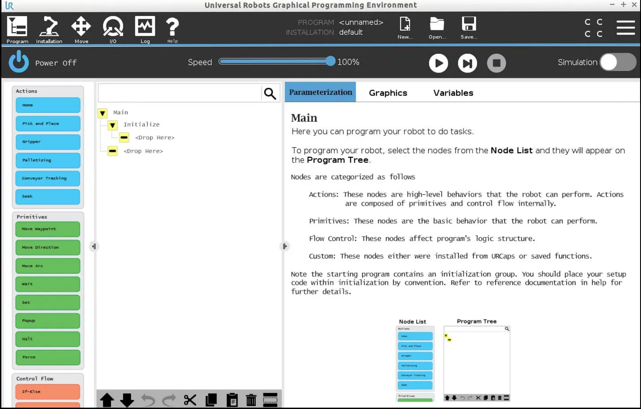This screenshot has width=641, height=409.
Task: Delete the selected node
Action: point(251,400)
